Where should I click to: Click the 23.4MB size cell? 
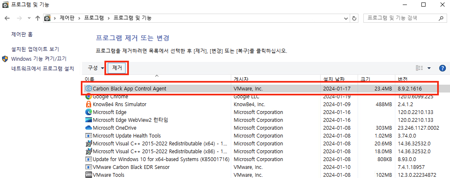(383, 89)
